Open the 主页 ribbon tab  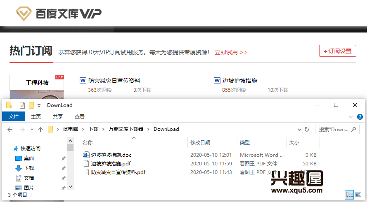point(36,116)
